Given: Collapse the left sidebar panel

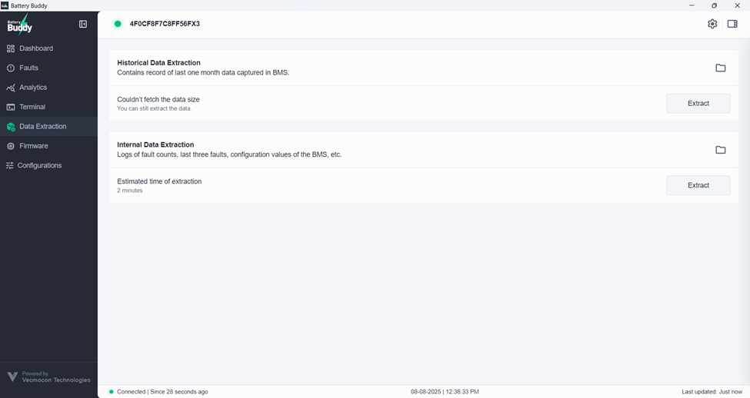Looking at the screenshot, I should click(x=83, y=24).
